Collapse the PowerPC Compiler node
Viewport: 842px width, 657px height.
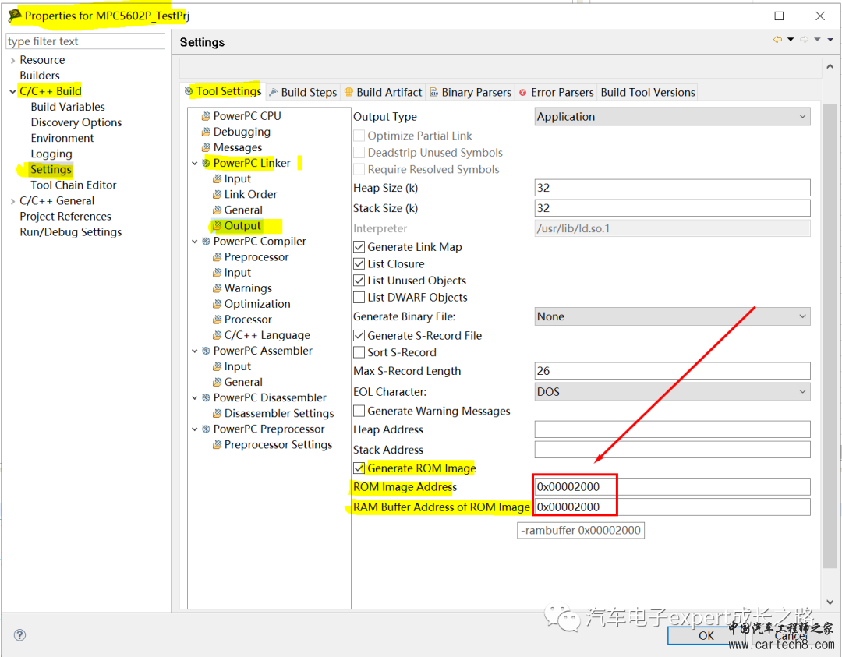coord(195,242)
